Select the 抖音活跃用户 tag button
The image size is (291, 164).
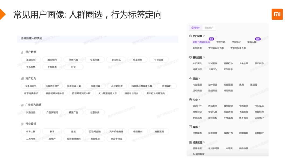point(52,86)
